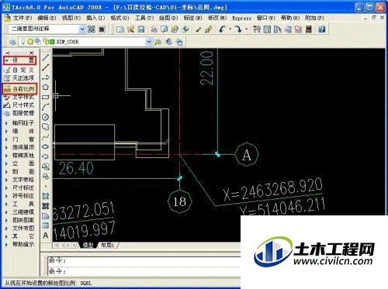This screenshot has height=289, width=388.
Task: Select the Table tool
Action: point(46,225)
